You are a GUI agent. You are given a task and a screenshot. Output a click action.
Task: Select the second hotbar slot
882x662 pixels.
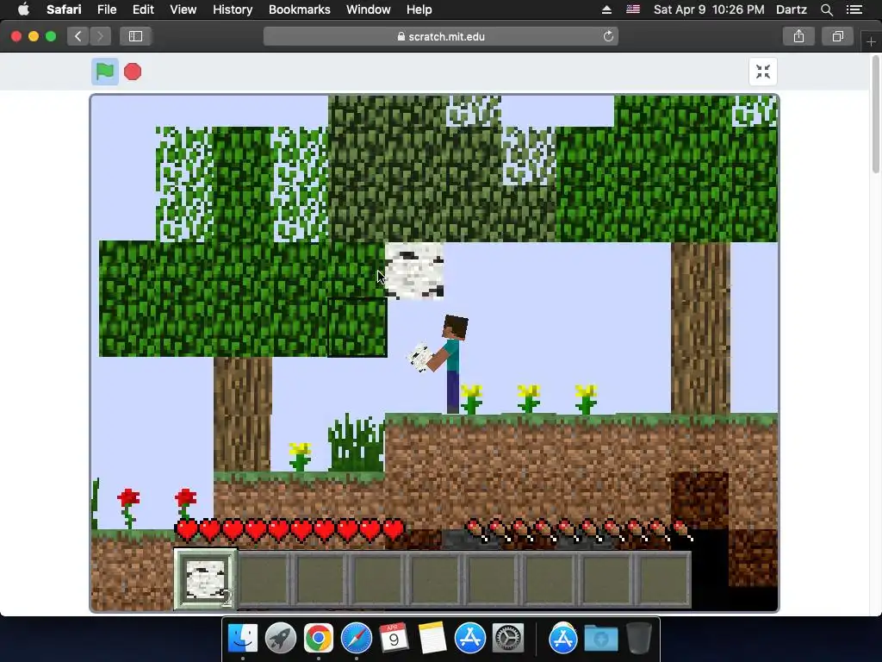pyautogui.click(x=264, y=580)
